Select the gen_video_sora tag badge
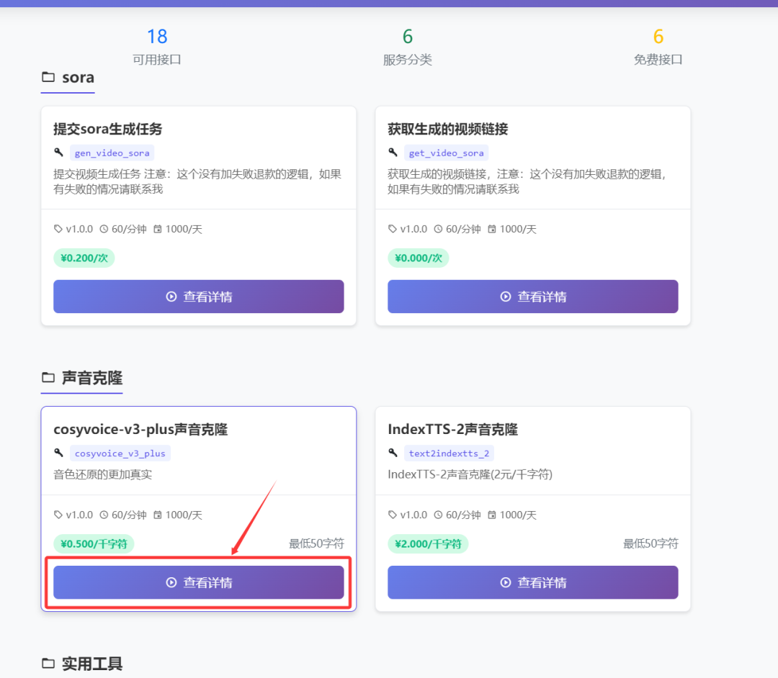The width and height of the screenshot is (778, 678). point(112,153)
